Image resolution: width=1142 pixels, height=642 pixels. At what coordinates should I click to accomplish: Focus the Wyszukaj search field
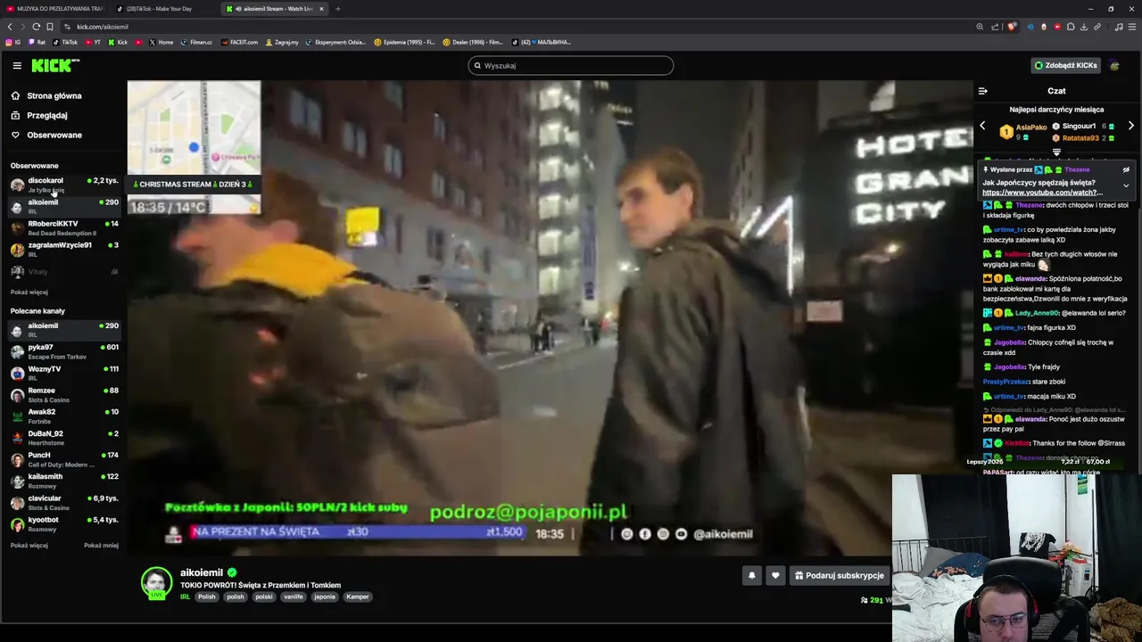(x=571, y=65)
